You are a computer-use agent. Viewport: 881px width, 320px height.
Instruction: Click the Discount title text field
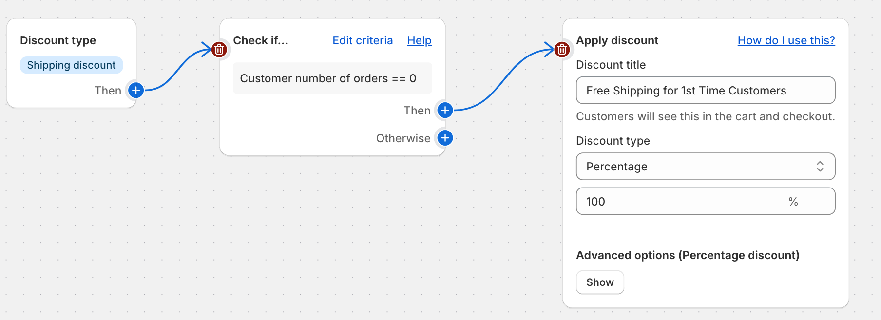click(x=705, y=91)
